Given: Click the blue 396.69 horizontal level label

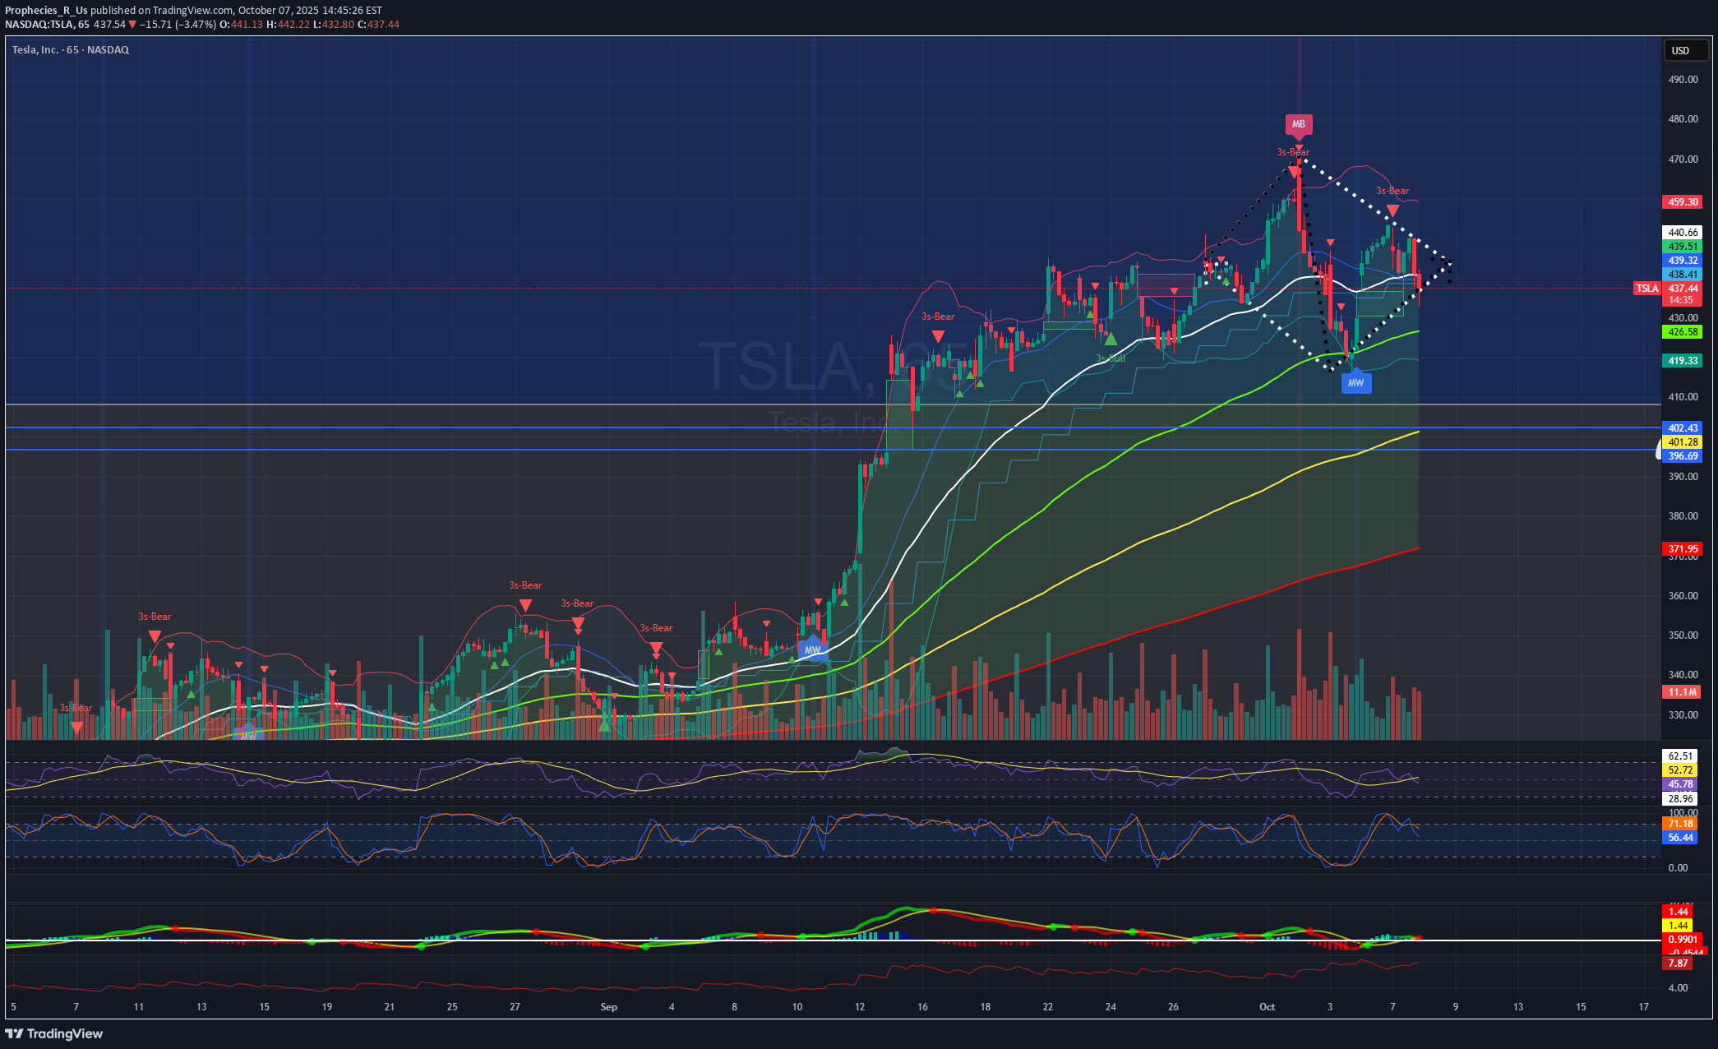Looking at the screenshot, I should click(1682, 456).
